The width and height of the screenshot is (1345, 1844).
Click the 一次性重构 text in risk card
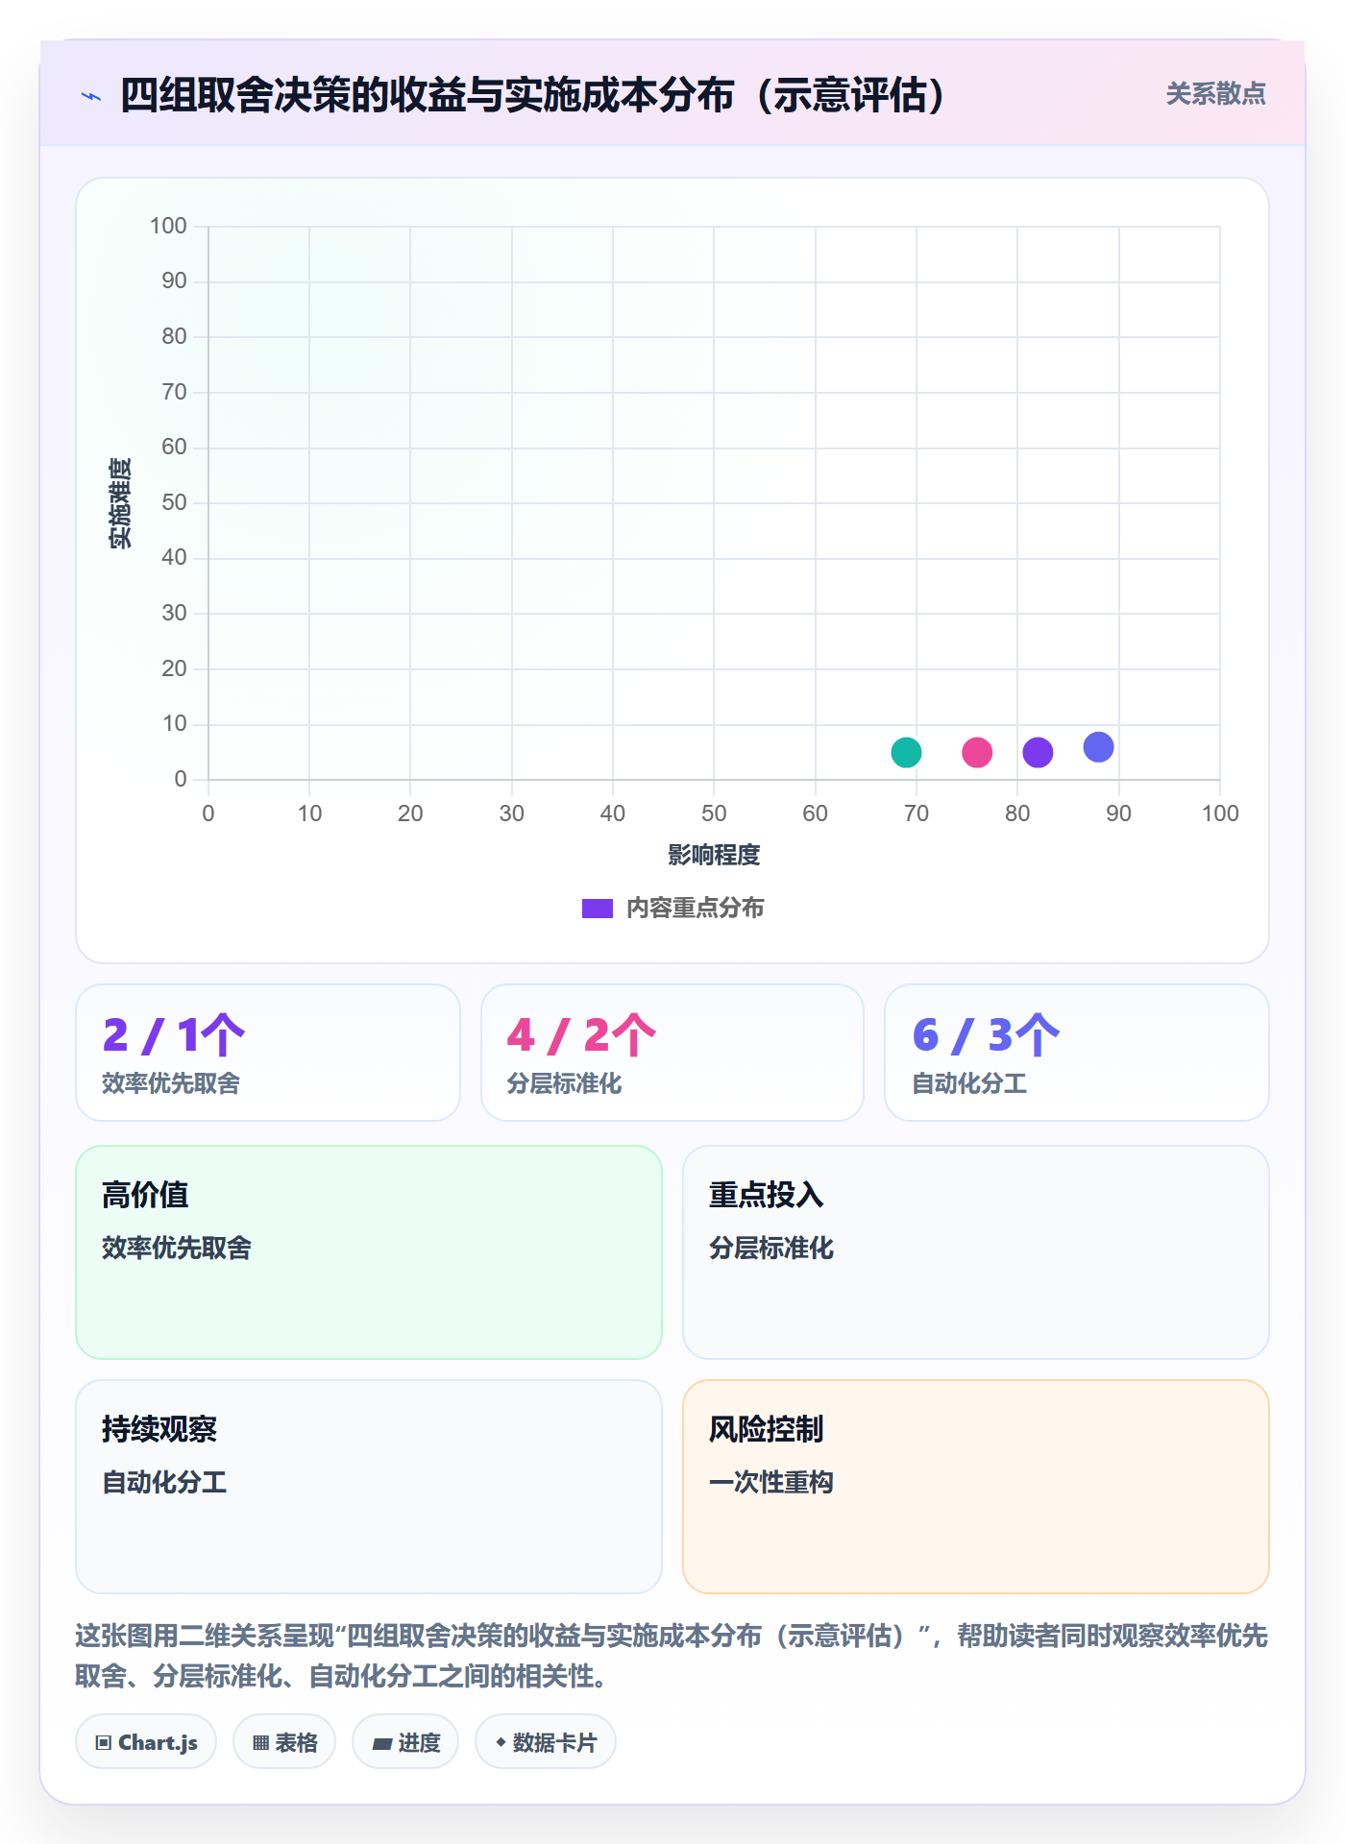coord(771,1482)
